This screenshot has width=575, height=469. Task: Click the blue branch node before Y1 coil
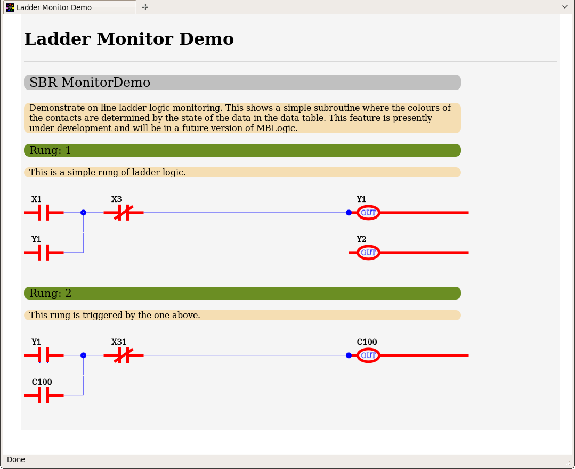click(x=349, y=213)
